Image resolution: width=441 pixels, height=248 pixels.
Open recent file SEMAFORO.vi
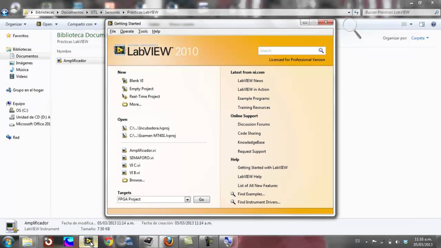[x=141, y=158]
